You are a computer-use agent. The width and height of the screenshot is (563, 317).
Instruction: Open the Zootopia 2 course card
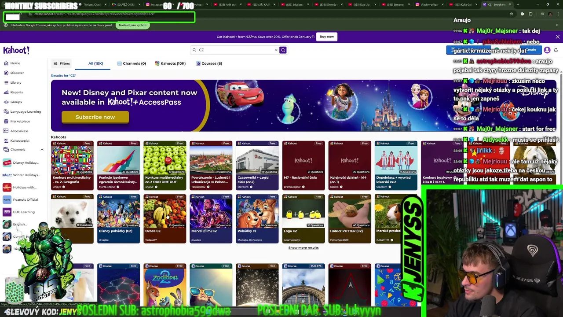click(x=165, y=284)
